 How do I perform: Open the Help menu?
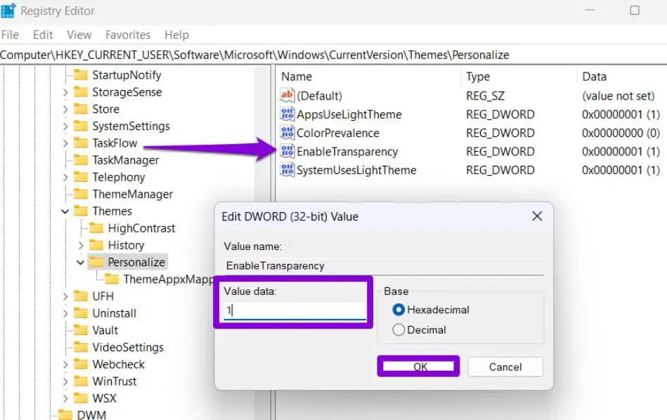176,34
